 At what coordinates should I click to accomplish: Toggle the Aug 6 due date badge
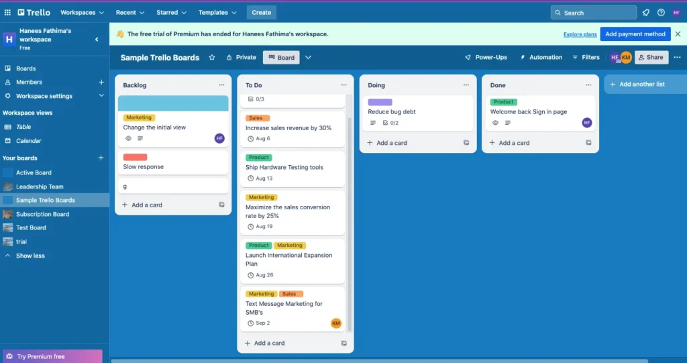pyautogui.click(x=259, y=138)
